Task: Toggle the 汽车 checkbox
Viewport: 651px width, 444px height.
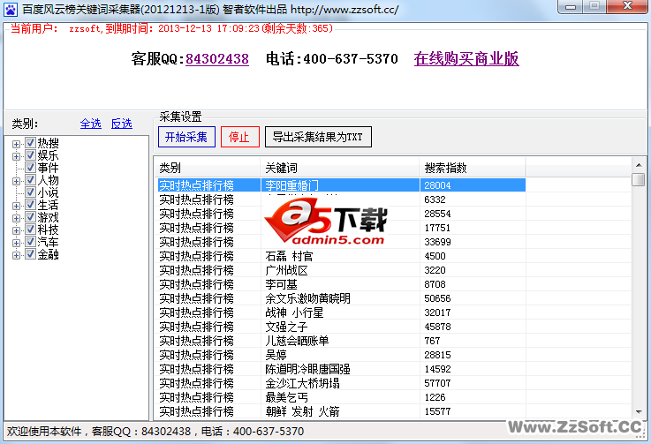Action: [x=30, y=242]
